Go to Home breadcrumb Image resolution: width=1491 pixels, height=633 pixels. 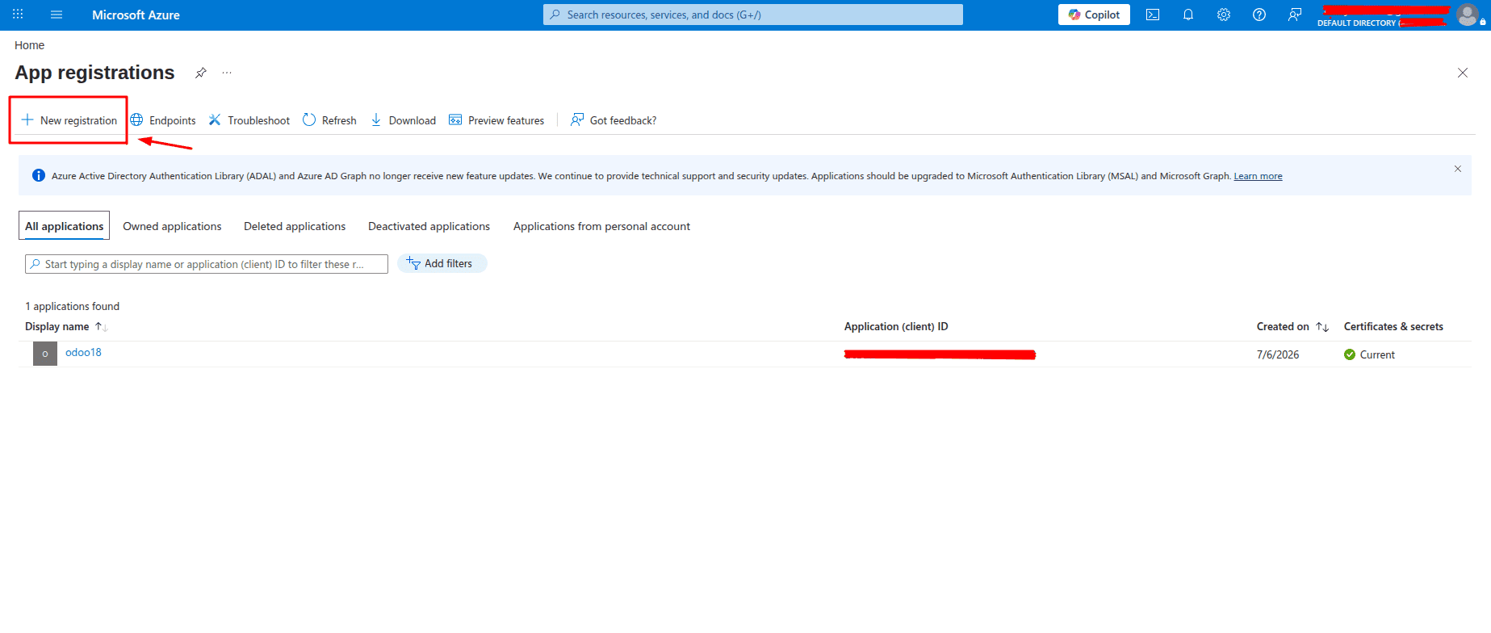click(29, 45)
